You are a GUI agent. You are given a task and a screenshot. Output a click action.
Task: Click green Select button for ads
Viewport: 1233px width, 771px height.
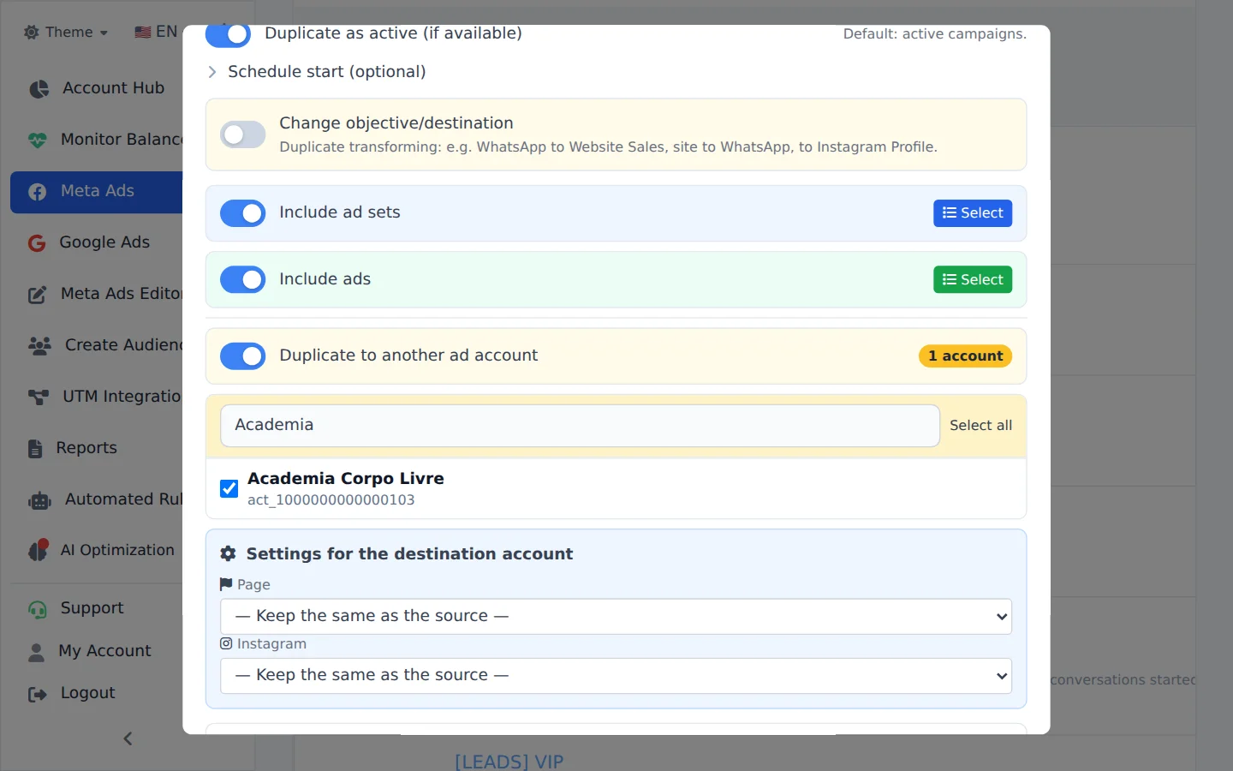(973, 279)
